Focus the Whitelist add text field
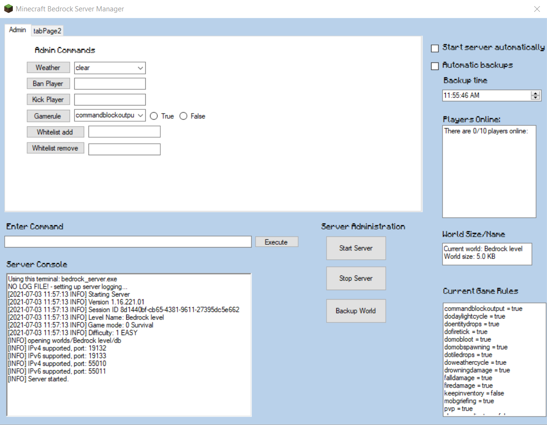 click(124, 132)
